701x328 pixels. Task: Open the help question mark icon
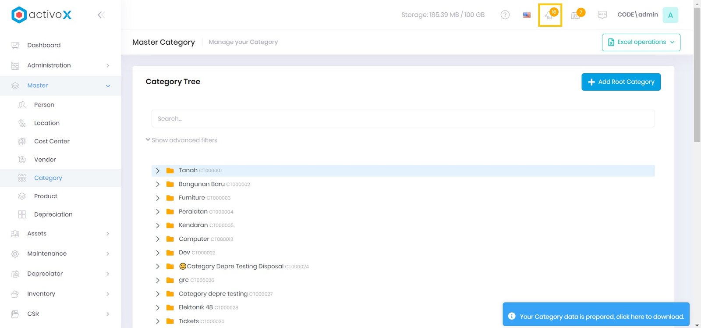click(505, 15)
